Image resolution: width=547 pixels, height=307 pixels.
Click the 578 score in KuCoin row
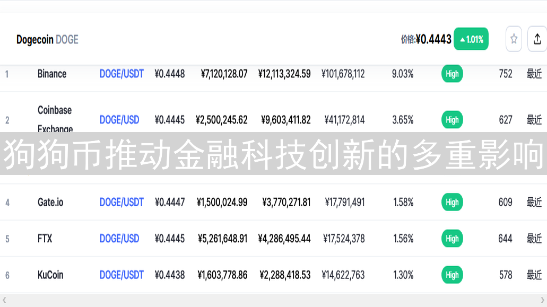click(506, 275)
